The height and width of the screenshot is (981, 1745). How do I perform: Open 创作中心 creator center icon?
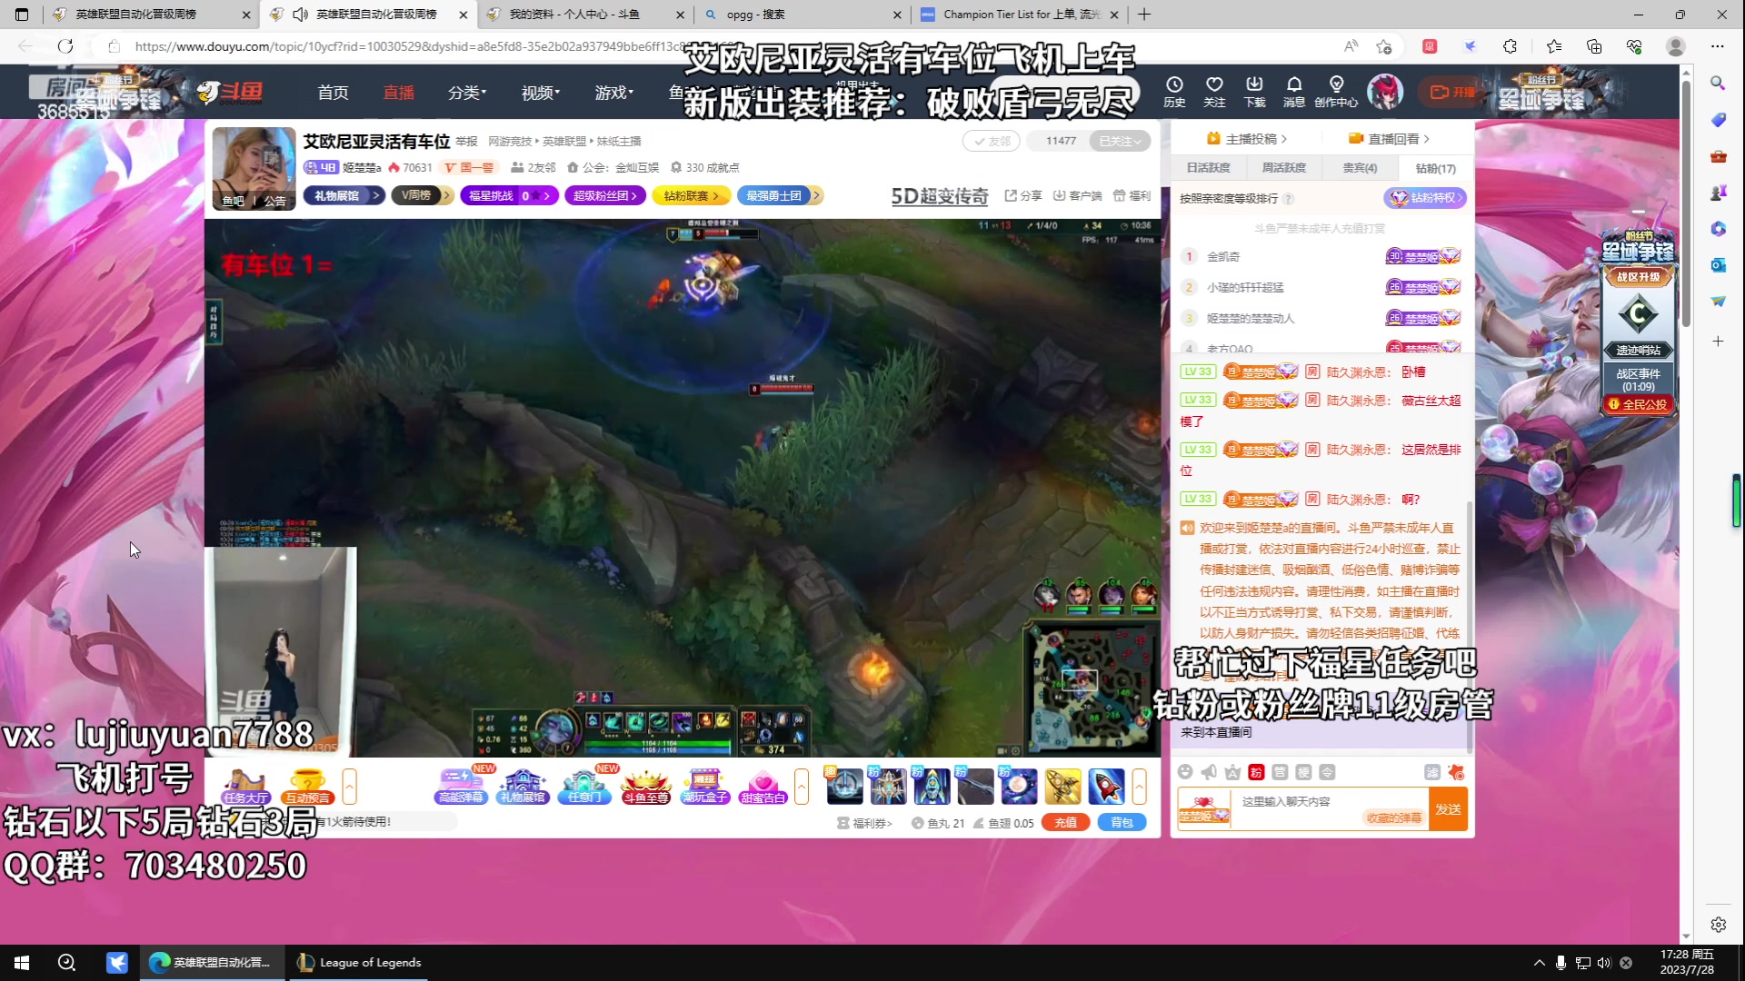click(1336, 92)
